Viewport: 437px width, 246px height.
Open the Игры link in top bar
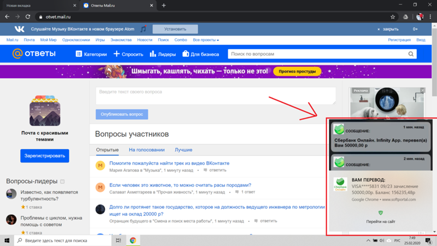(x=100, y=40)
